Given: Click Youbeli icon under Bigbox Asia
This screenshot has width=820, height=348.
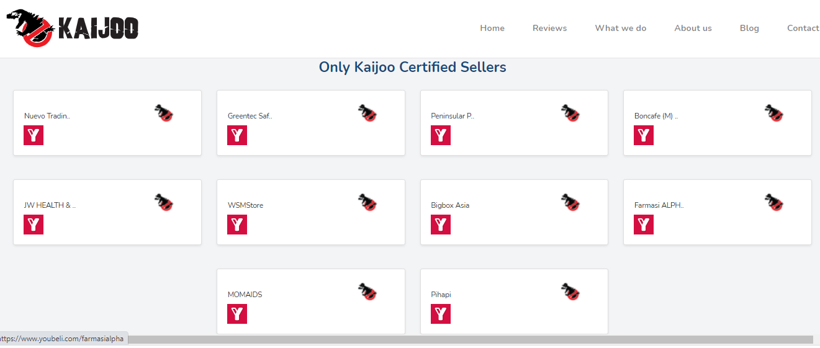Looking at the screenshot, I should pos(441,225).
